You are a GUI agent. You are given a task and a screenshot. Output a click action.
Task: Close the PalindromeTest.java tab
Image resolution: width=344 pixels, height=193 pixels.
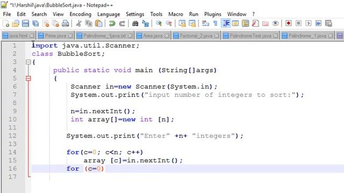click(276, 36)
